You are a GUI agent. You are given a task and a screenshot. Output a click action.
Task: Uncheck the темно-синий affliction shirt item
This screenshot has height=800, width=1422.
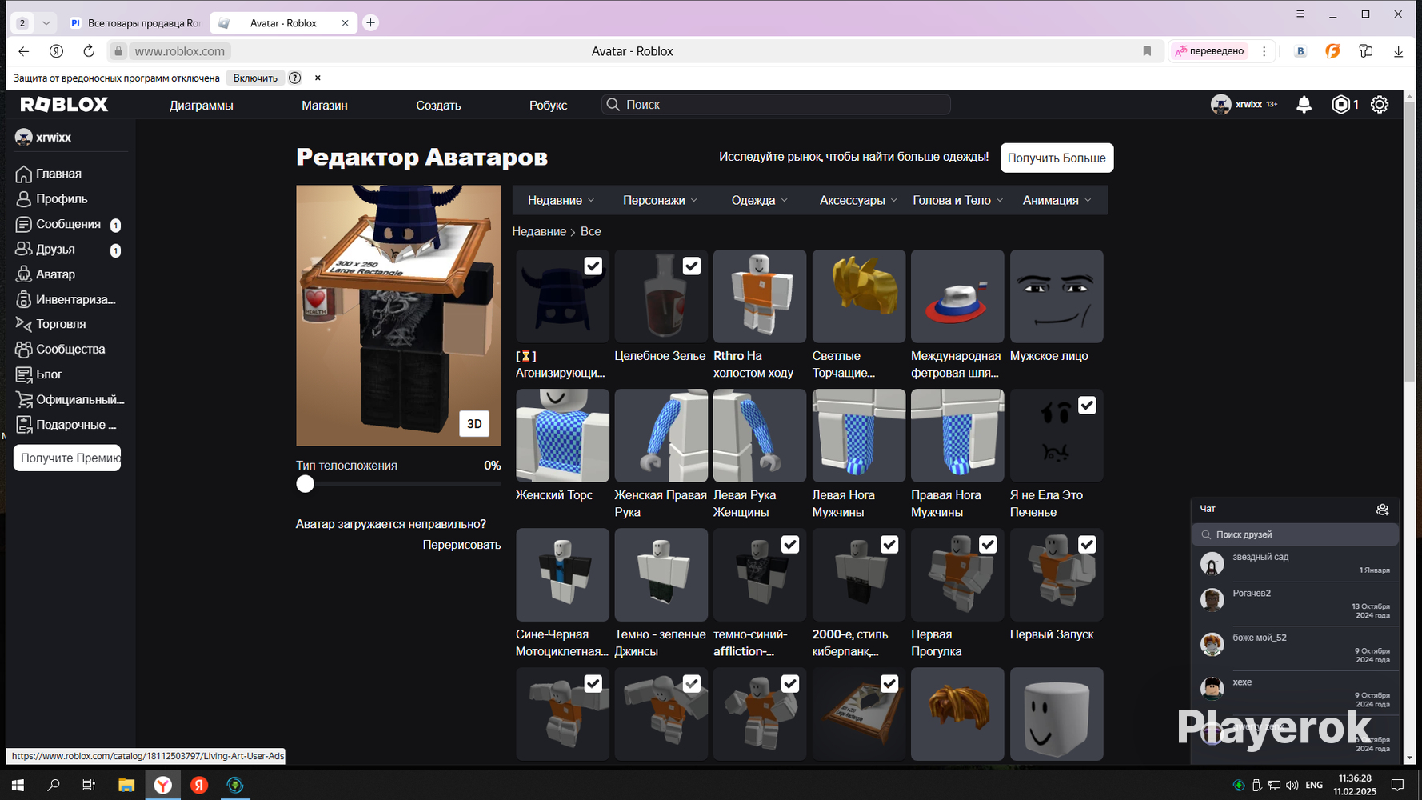(790, 545)
